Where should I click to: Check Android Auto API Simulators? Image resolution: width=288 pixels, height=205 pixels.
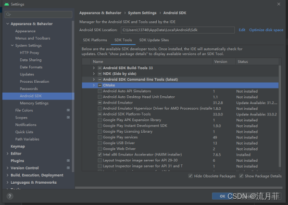[100, 91]
